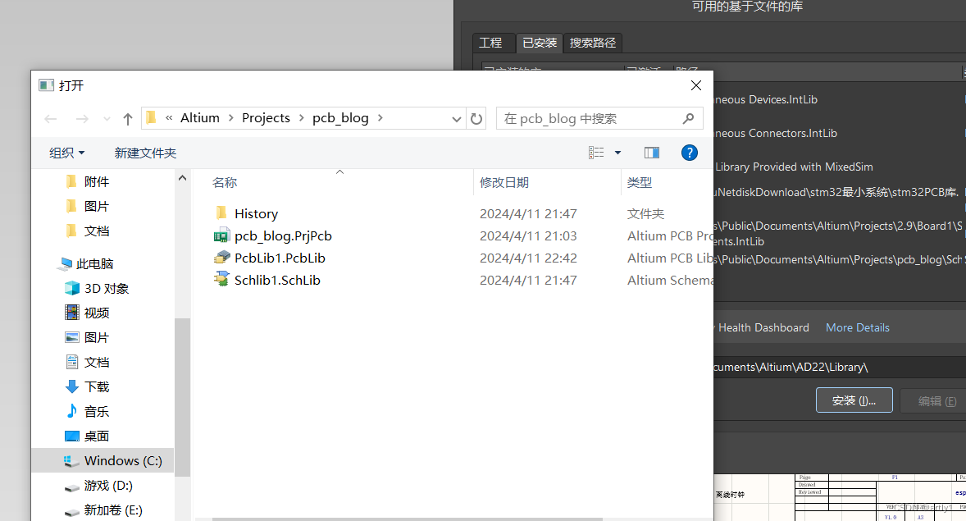Open quick-access 文档 folder above 此电脑
The image size is (966, 521).
(97, 231)
